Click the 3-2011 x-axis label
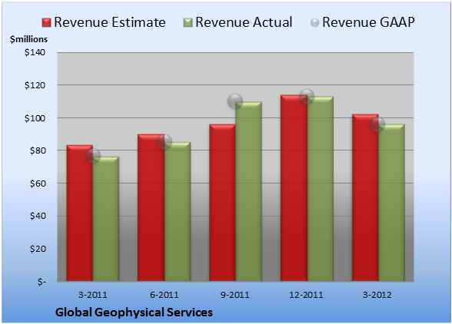This screenshot has height=324, width=452. pyautogui.click(x=93, y=295)
